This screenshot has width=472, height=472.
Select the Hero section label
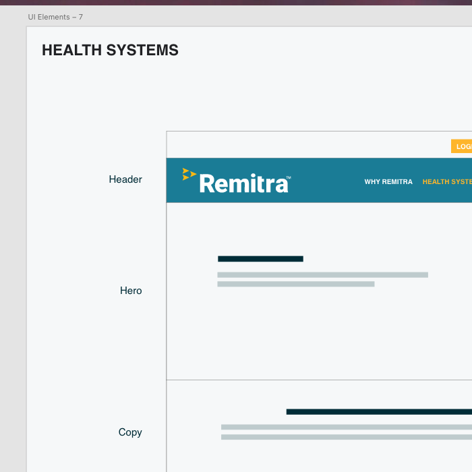(131, 291)
